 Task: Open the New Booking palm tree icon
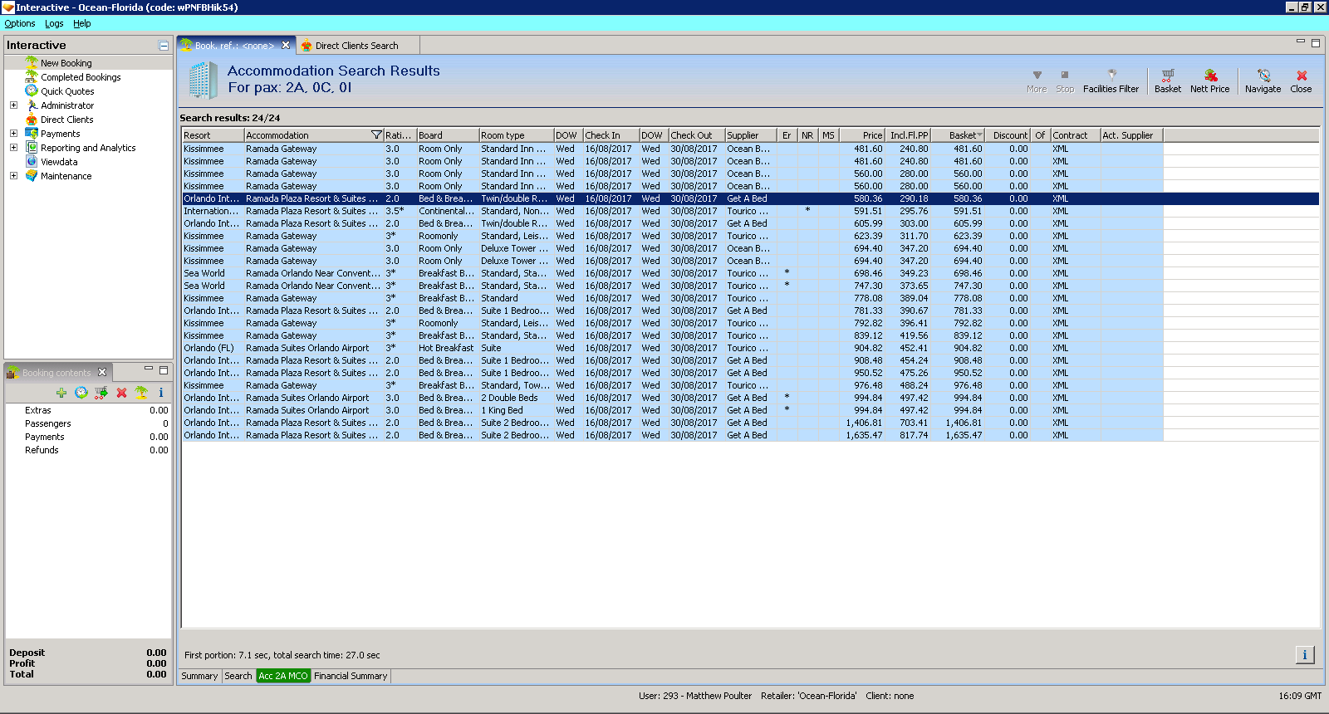(32, 62)
